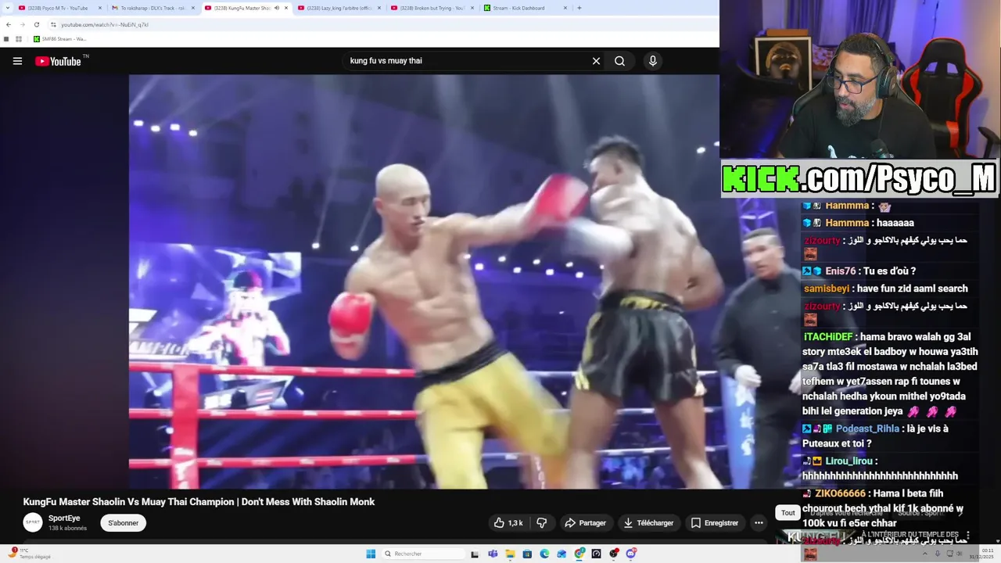Image resolution: width=1001 pixels, height=563 pixels.
Task: Subscribe with the S'abonner button
Action: click(x=123, y=523)
